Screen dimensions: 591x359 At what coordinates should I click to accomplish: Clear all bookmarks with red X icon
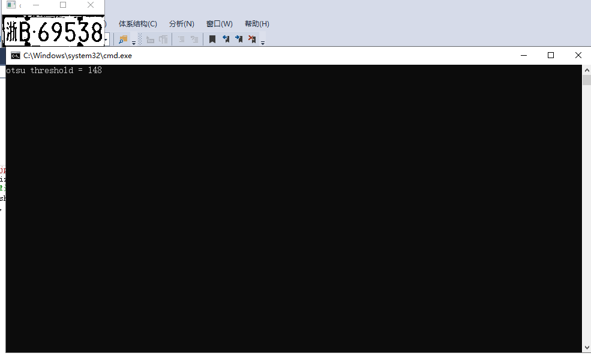click(252, 39)
